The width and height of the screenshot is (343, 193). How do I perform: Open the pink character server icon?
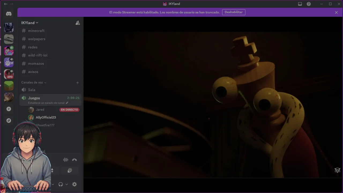click(x=9, y=51)
